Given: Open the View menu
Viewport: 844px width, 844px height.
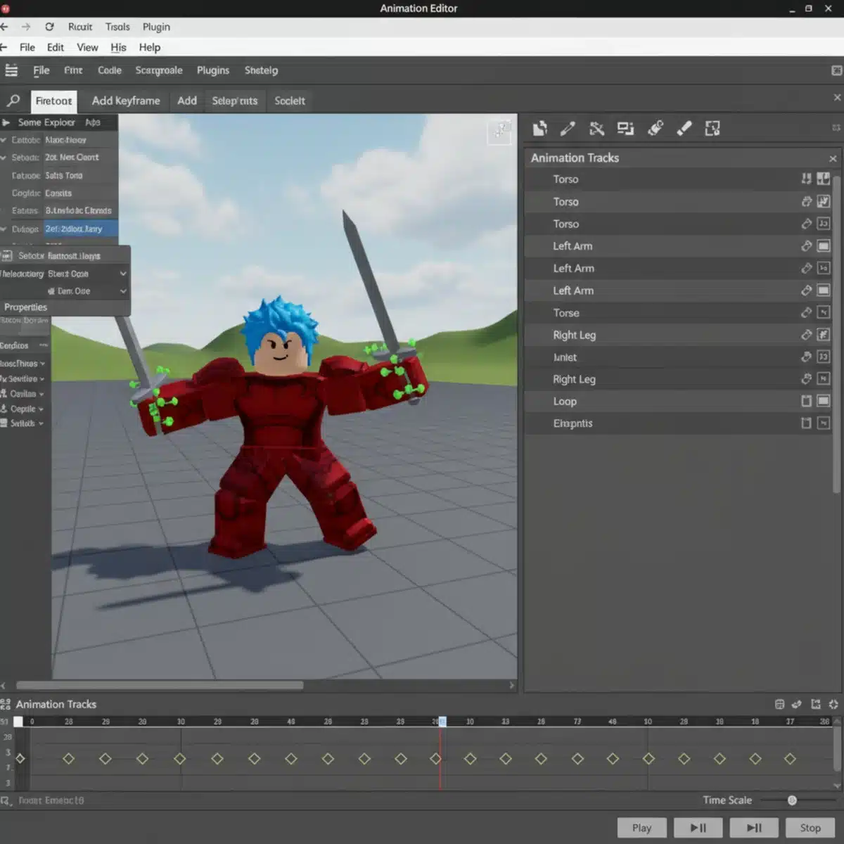Looking at the screenshot, I should point(87,47).
